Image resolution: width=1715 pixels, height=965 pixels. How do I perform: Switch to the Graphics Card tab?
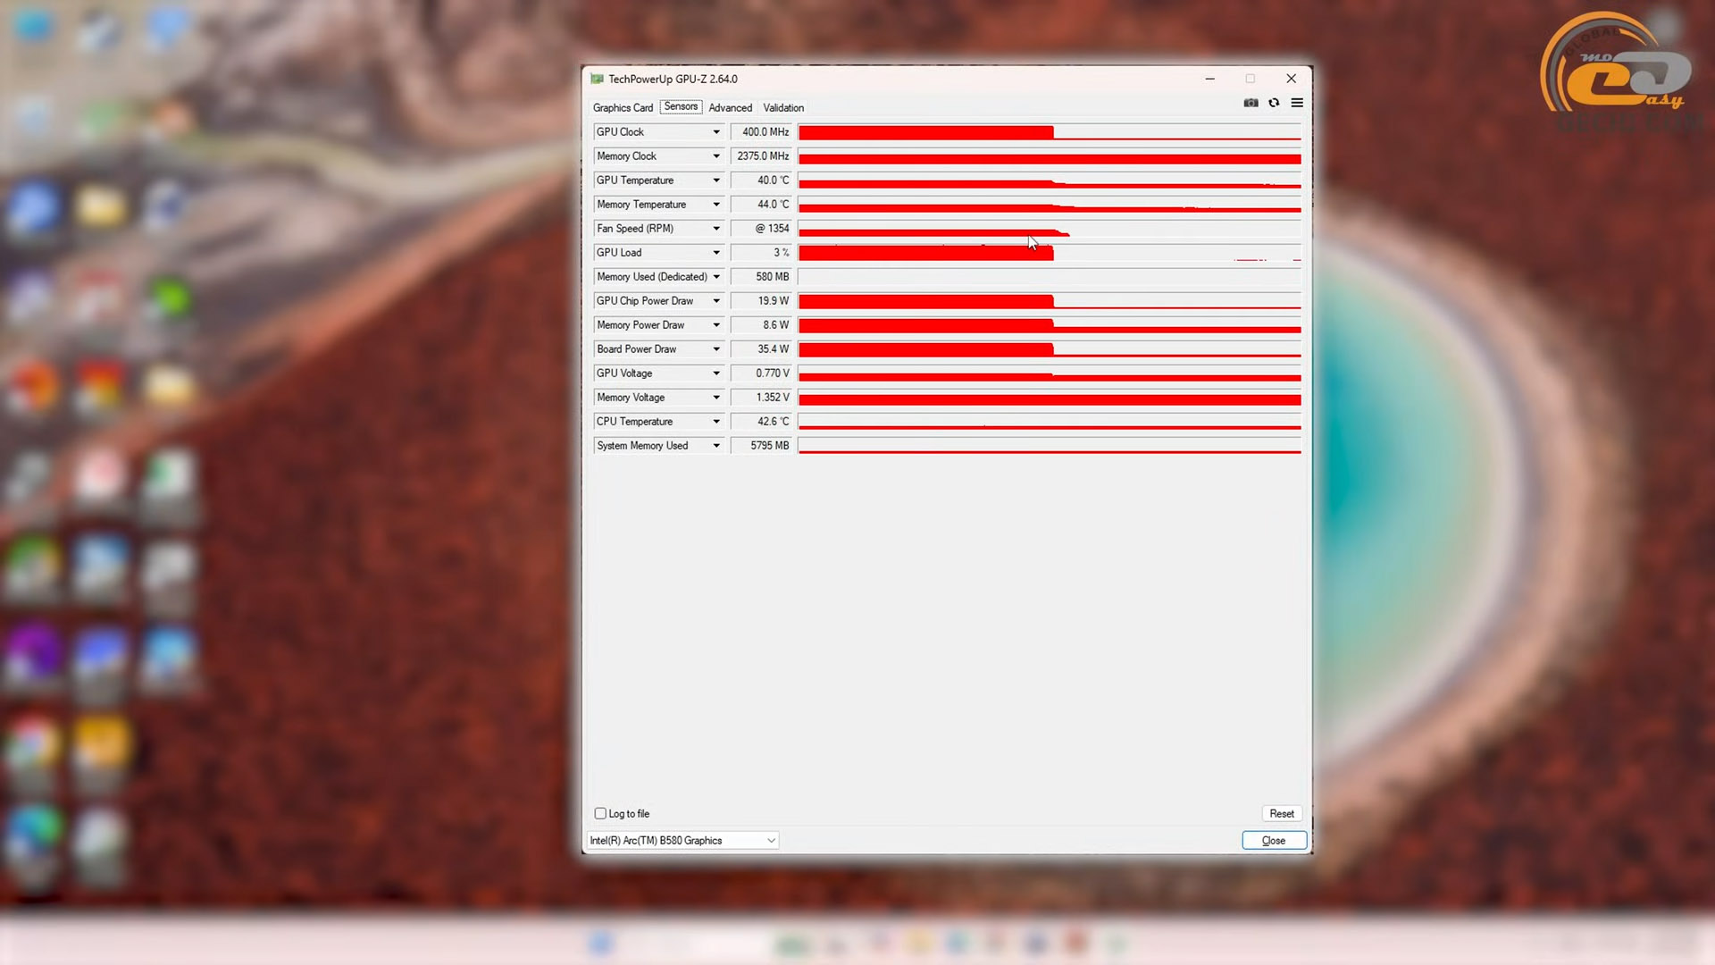[x=623, y=107]
